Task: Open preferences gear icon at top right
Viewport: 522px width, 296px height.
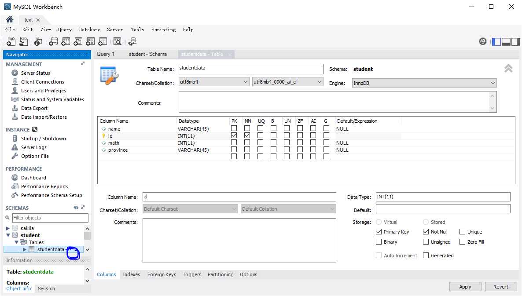Action: tap(483, 41)
